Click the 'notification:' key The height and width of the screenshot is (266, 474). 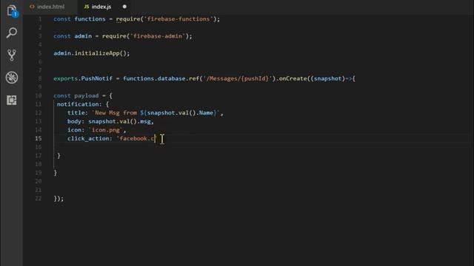click(x=79, y=104)
